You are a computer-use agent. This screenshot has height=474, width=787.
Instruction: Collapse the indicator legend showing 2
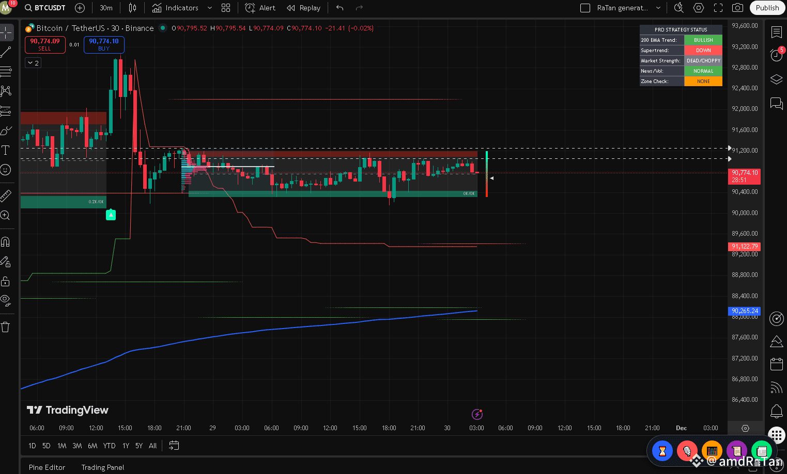pos(33,62)
